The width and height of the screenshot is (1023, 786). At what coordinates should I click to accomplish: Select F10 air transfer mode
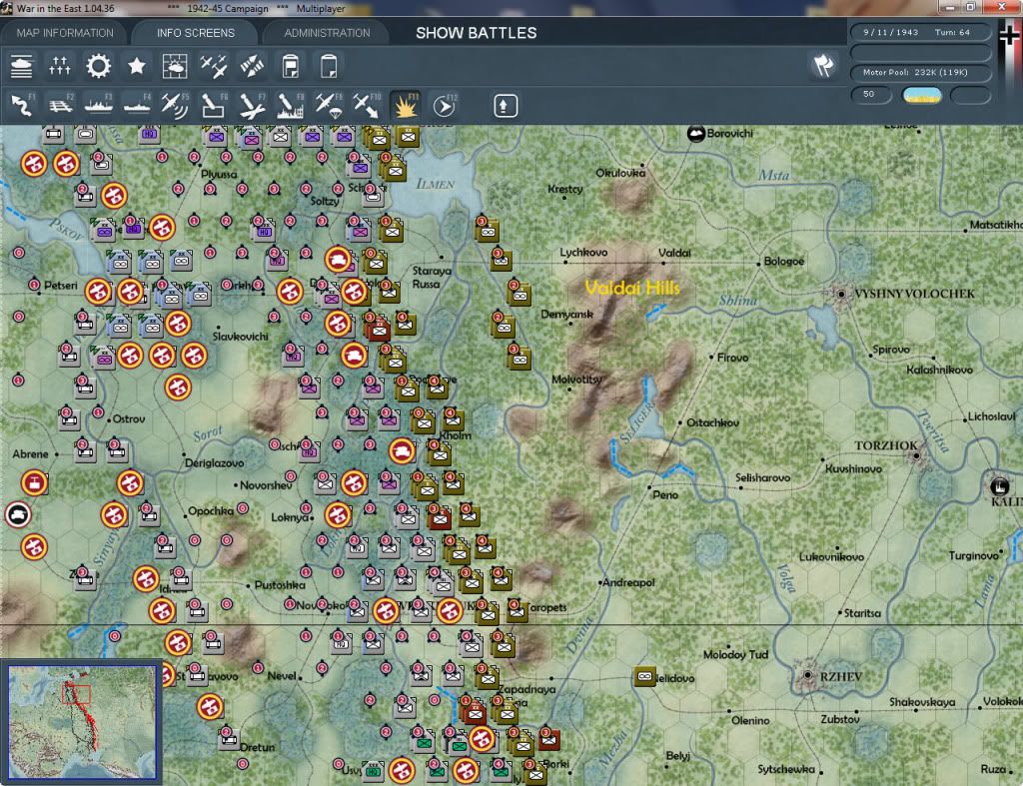point(367,106)
